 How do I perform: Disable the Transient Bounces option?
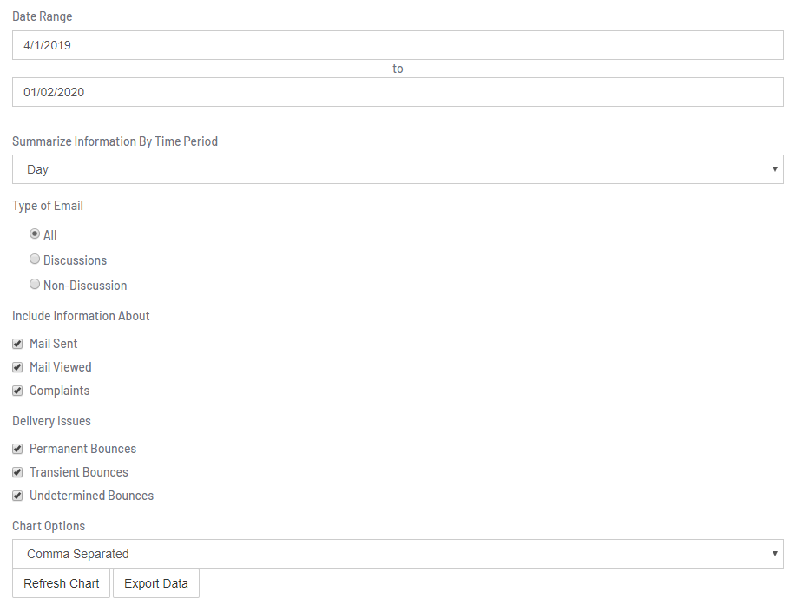click(x=17, y=471)
